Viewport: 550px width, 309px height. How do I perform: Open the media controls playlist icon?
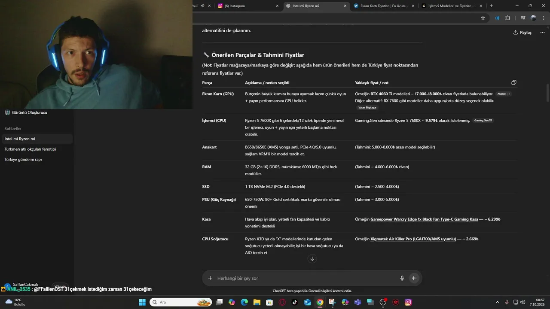pyautogui.click(x=523, y=18)
